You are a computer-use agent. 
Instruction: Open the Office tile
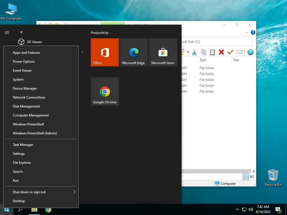105,52
